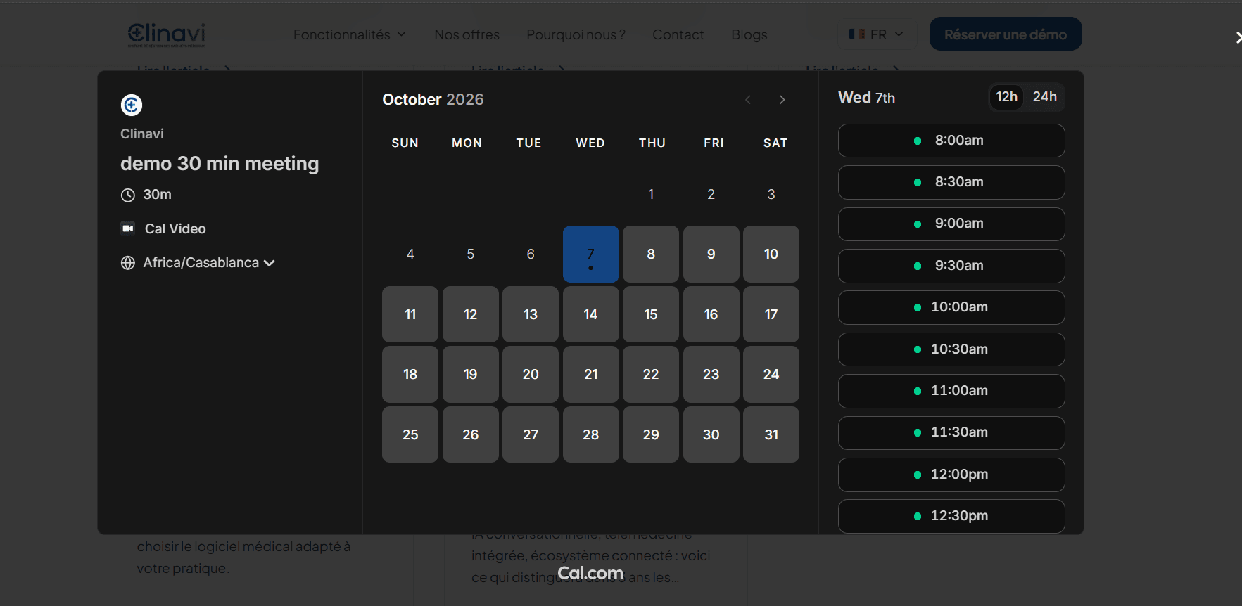Switch time format to 12h
This screenshot has width=1242, height=606.
[1006, 97]
